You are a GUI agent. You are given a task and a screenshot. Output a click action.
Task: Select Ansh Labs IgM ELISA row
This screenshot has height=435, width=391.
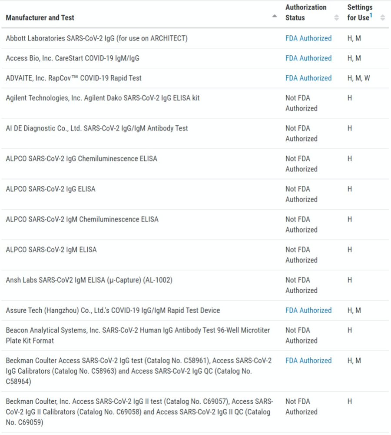point(89,281)
